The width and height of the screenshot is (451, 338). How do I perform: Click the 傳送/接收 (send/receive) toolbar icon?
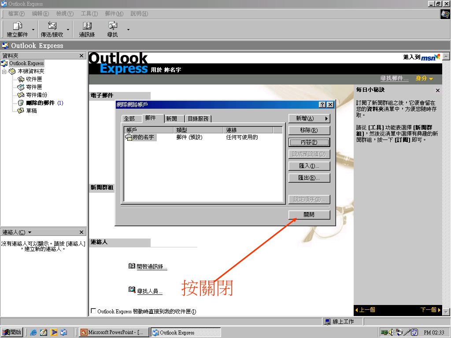click(52, 29)
